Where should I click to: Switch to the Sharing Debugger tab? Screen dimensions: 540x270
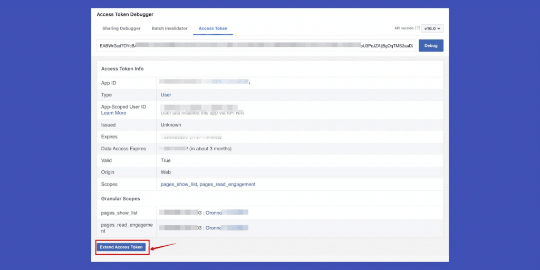[x=121, y=28]
